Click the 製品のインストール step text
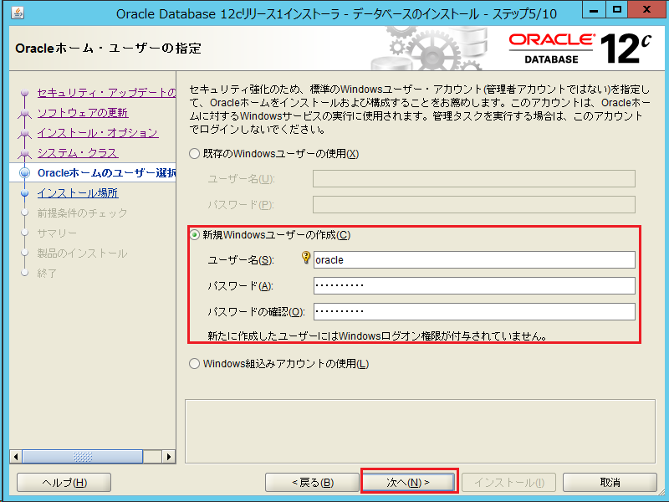Screen dimensions: 669x502 click(x=82, y=254)
